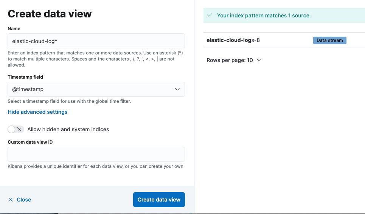This screenshot has height=214, width=365.
Task: Expand the Rows per page: 10 selector
Action: (x=234, y=60)
